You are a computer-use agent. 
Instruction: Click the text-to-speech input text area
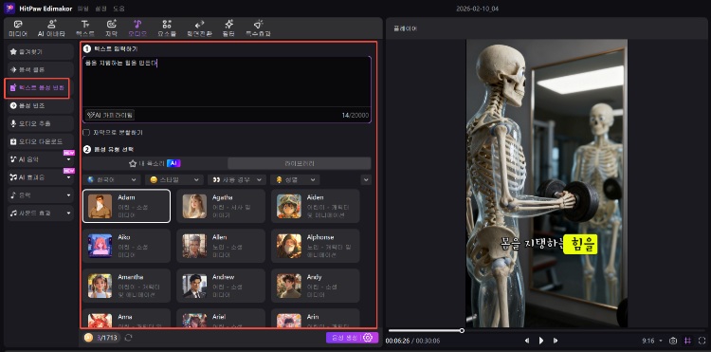coord(227,82)
